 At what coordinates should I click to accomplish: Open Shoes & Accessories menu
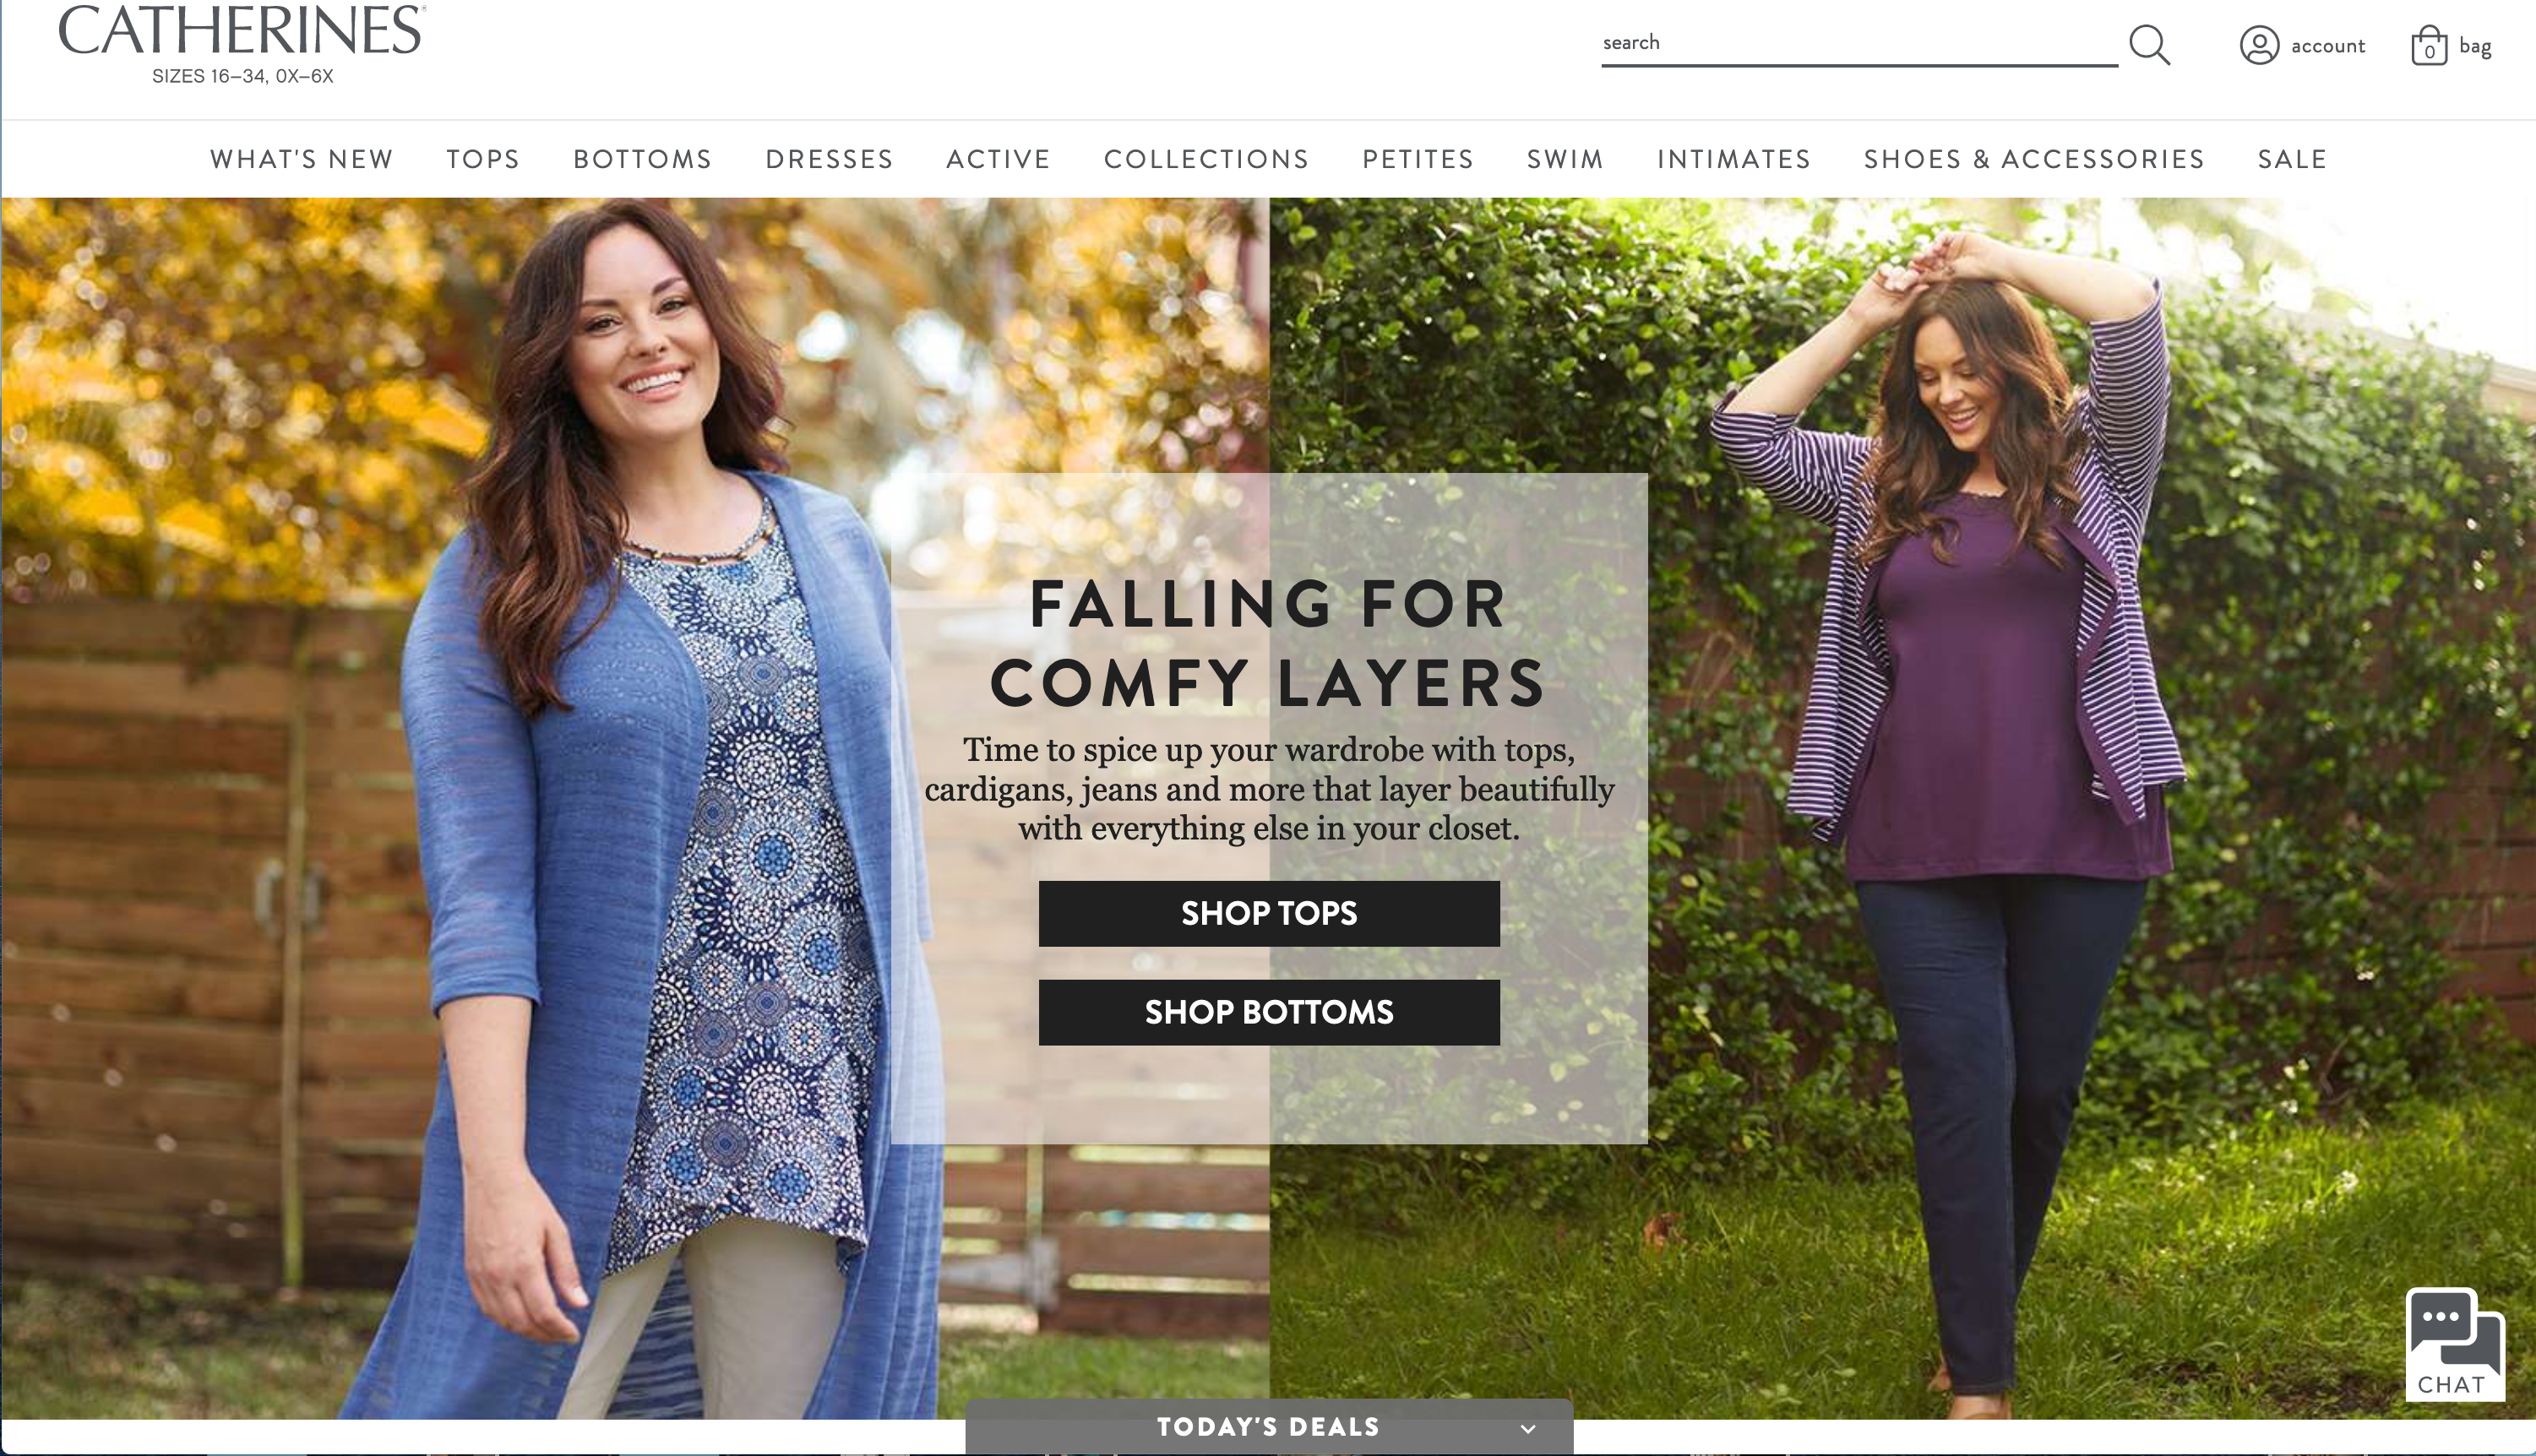[x=2034, y=159]
